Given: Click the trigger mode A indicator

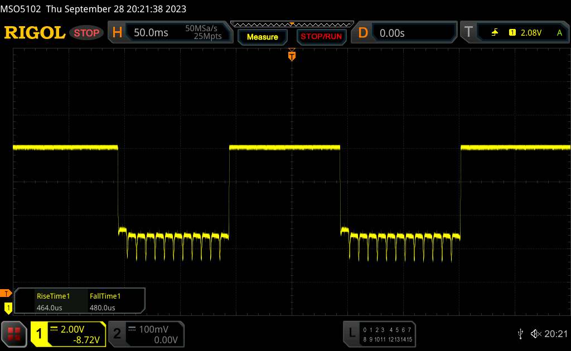Looking at the screenshot, I should (559, 33).
